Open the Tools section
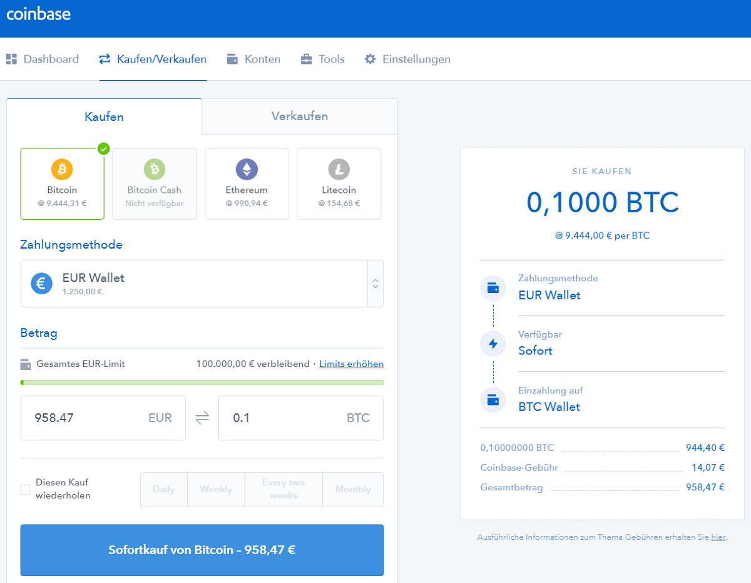Viewport: 751px width, 583px height. tap(322, 59)
